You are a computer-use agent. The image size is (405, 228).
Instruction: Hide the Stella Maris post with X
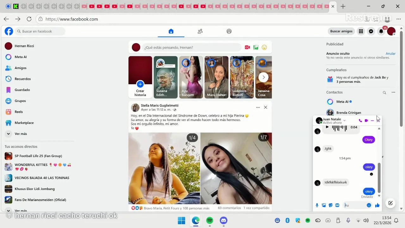265,107
